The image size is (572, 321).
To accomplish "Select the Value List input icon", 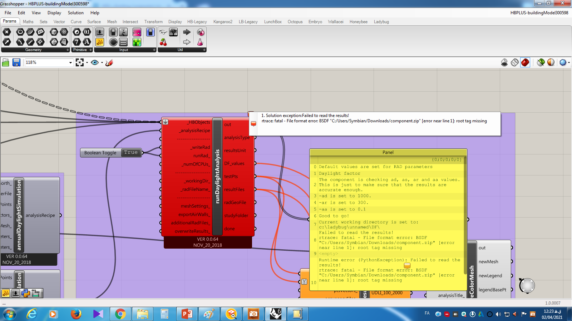I will [123, 42].
